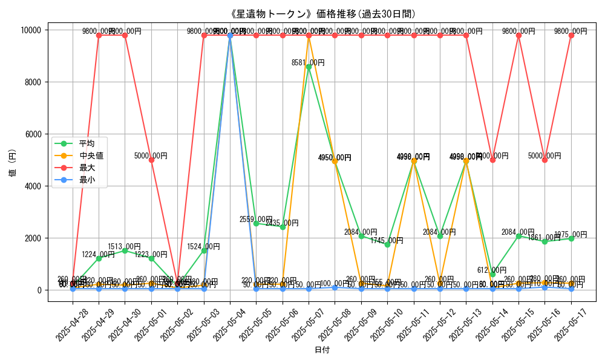Click the red maximum marker on 2025-05-16
The height and width of the screenshot is (363, 605).
pyautogui.click(x=545, y=160)
